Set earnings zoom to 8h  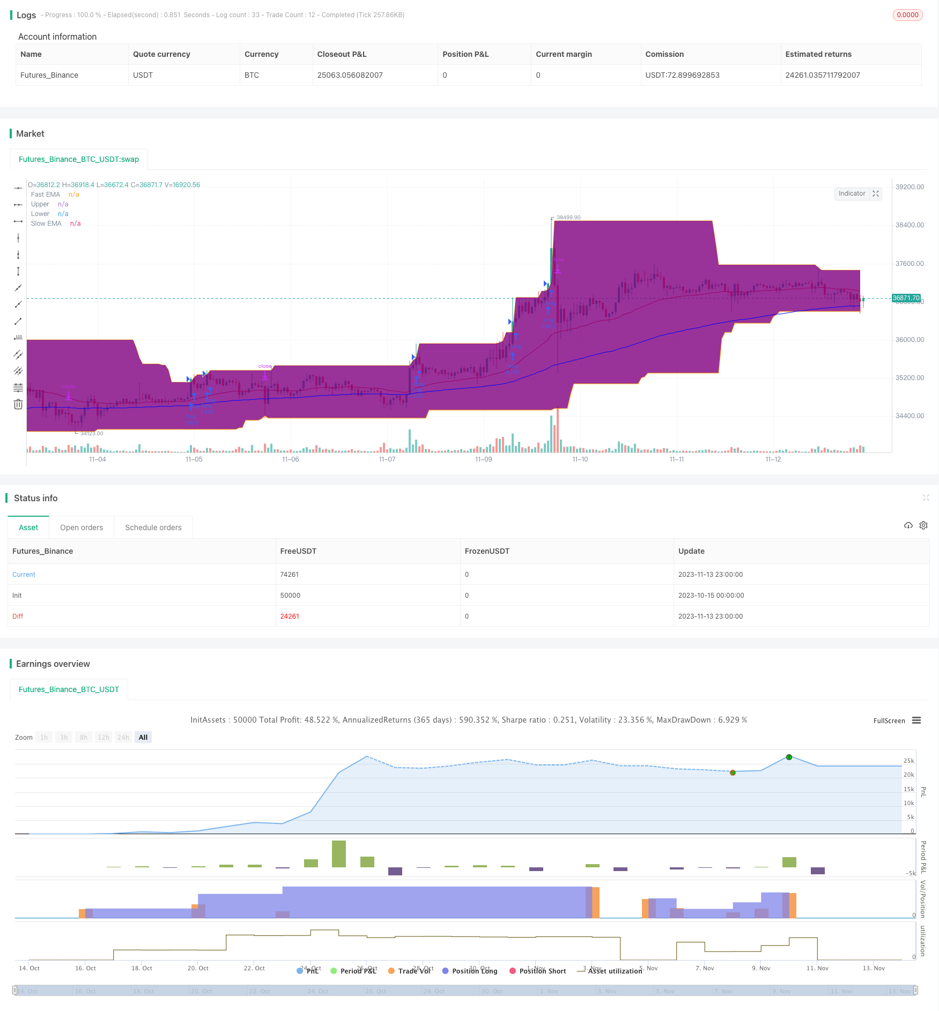84,738
